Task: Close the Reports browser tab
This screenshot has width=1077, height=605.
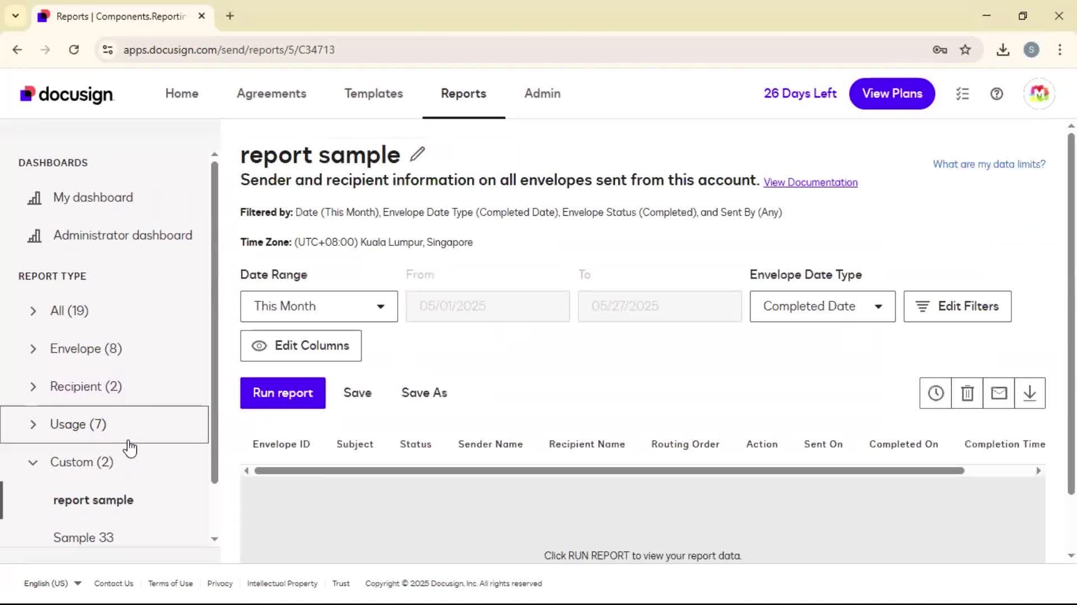Action: [x=201, y=16]
